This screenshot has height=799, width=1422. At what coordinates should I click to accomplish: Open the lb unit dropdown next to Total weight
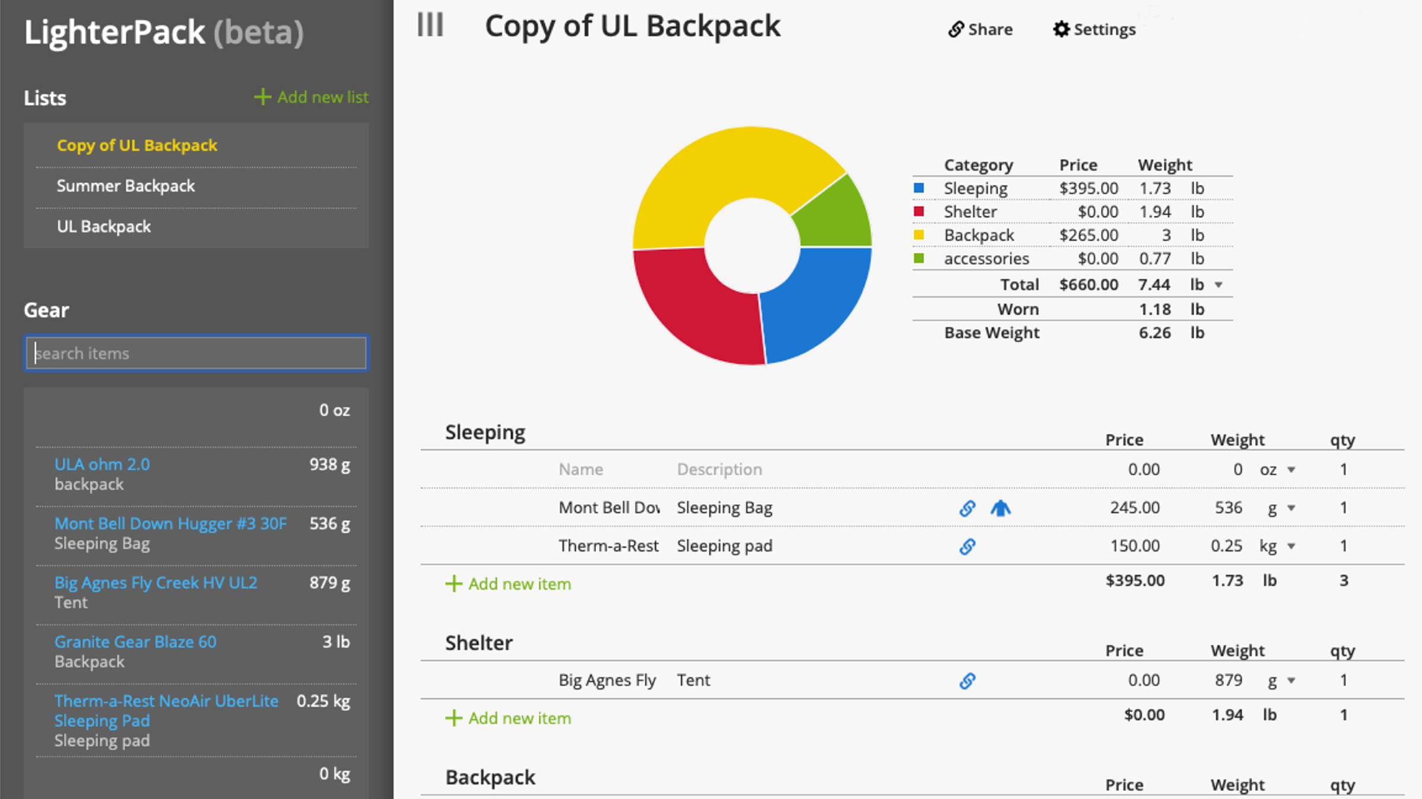[x=1219, y=285]
